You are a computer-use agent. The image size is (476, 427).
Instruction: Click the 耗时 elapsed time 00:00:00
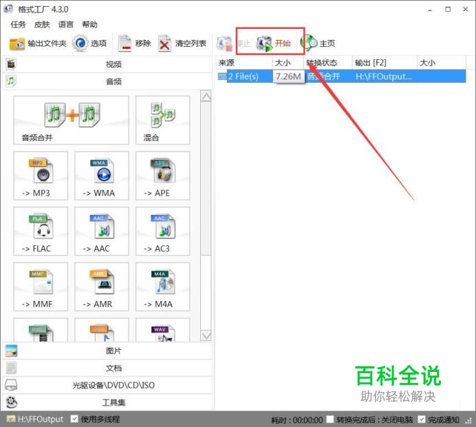tap(296, 420)
